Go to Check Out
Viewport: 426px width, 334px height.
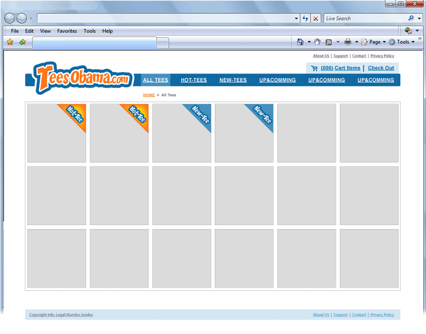381,68
